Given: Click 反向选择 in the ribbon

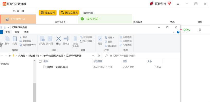Looking at the screenshot, I should pos(126,45).
